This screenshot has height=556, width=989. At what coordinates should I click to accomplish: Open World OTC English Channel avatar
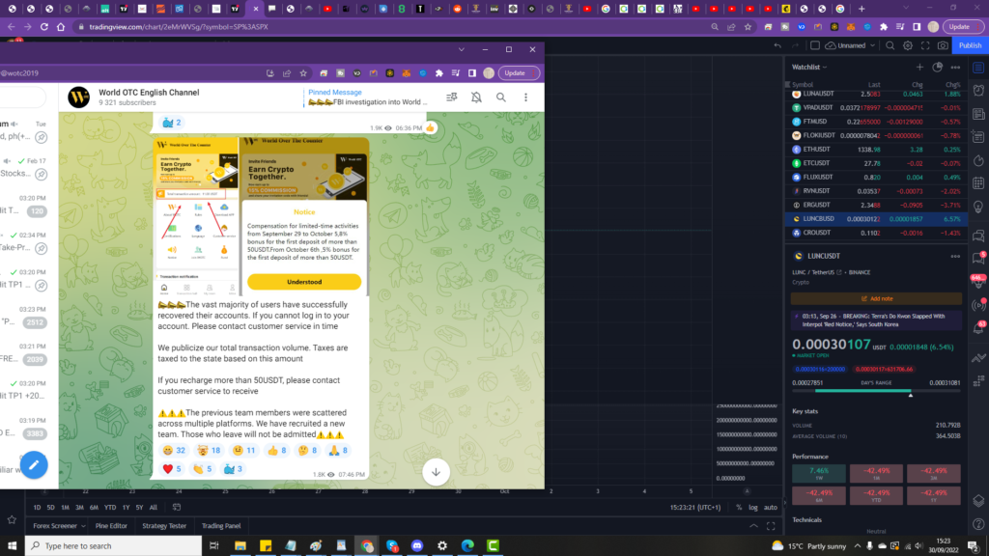coord(79,97)
